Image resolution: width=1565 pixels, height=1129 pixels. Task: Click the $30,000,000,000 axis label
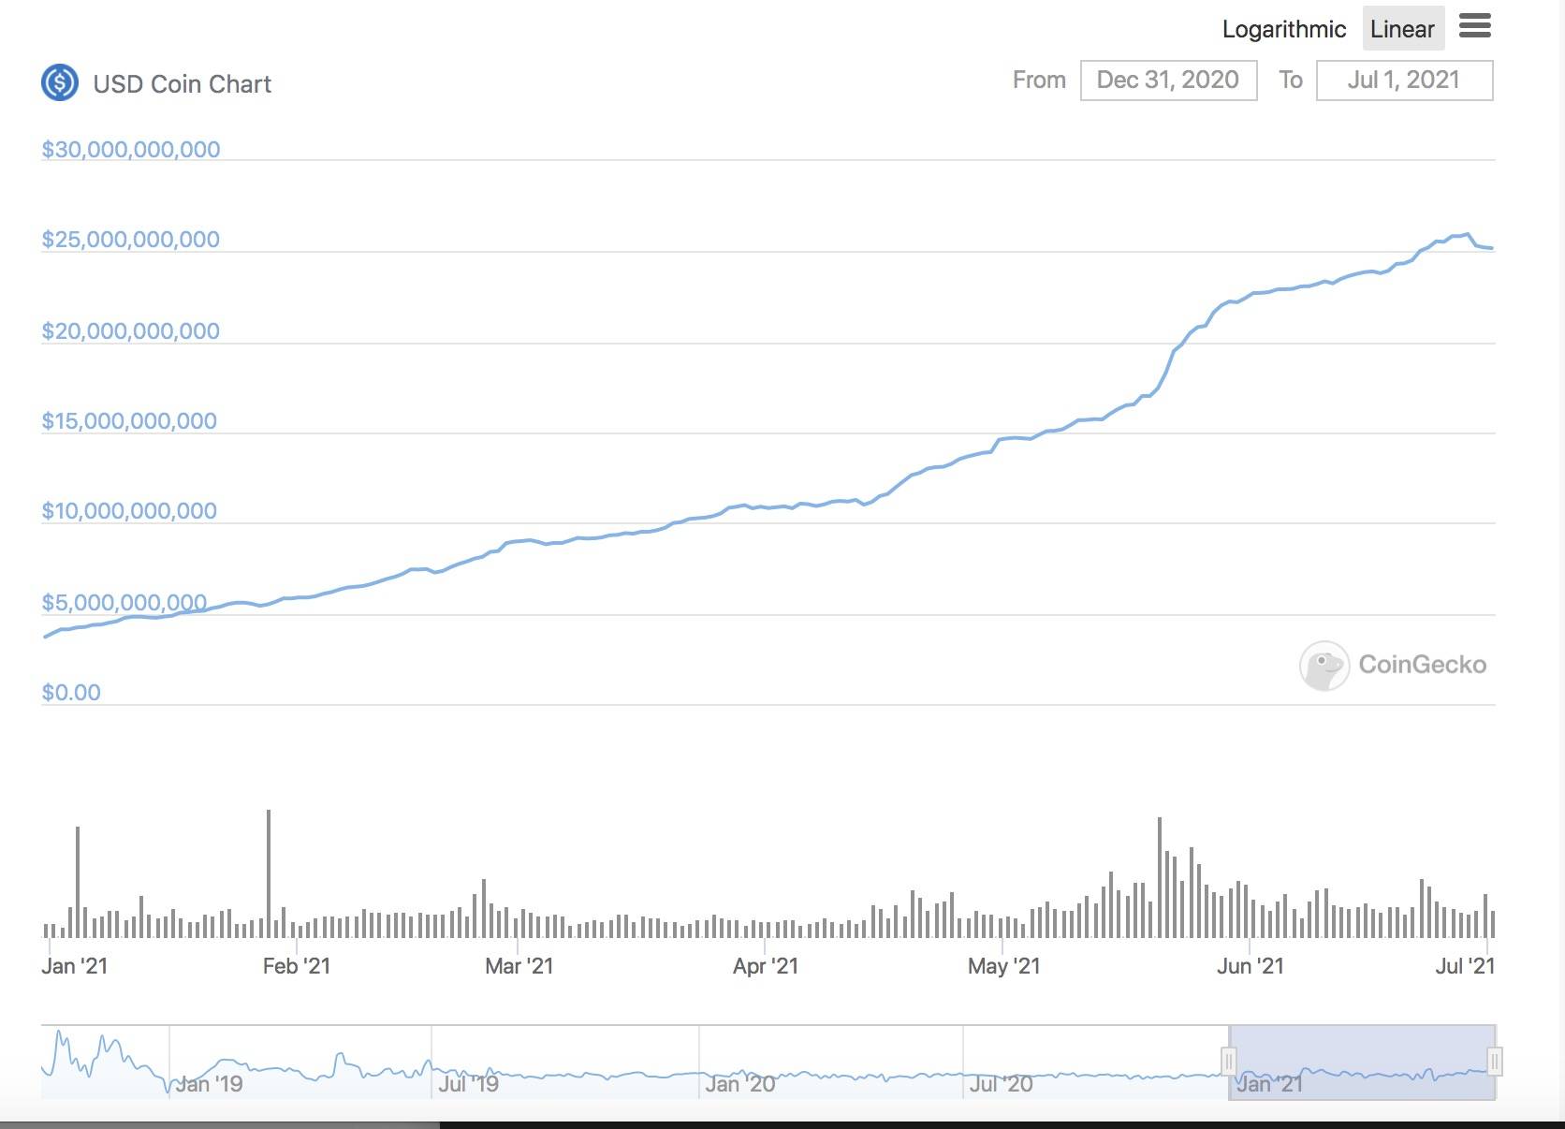click(x=131, y=150)
